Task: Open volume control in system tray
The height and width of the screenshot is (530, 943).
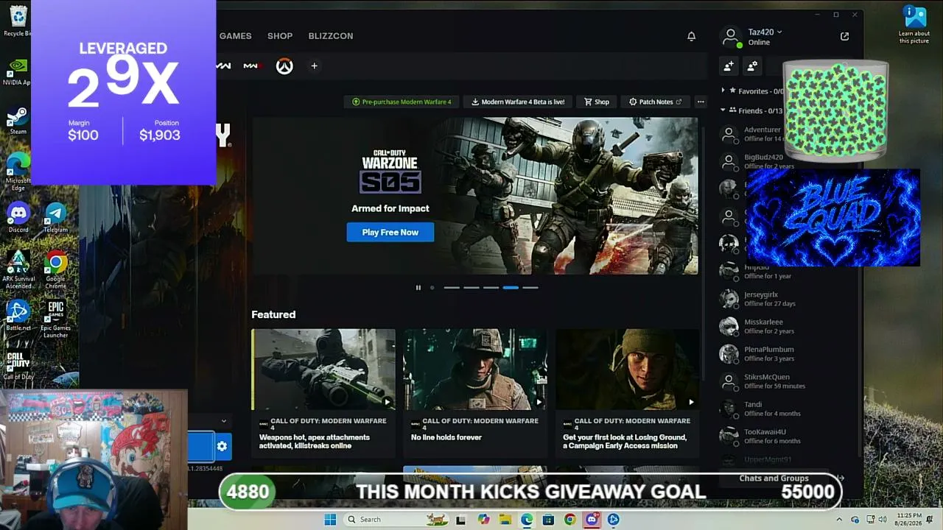Action: click(x=883, y=520)
